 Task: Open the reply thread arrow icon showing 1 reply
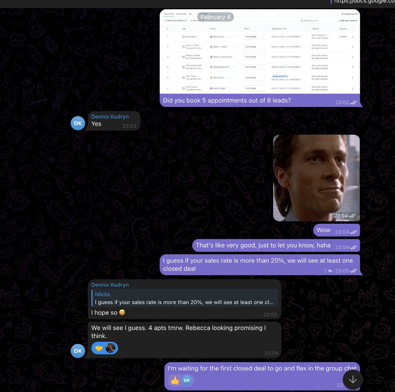330,271
